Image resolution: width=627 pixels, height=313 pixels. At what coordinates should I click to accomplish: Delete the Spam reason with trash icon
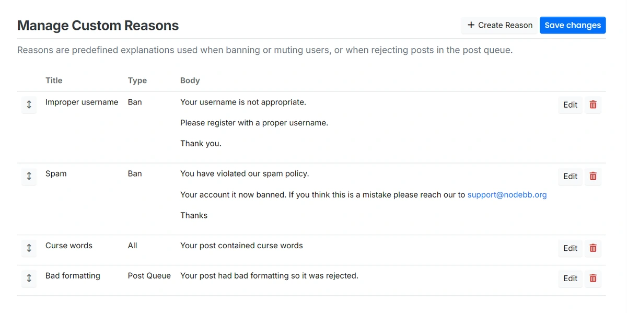pos(593,176)
